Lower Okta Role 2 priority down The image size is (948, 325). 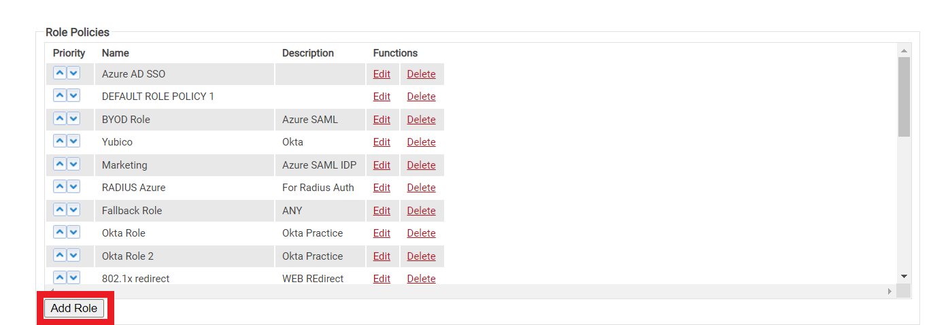point(73,256)
